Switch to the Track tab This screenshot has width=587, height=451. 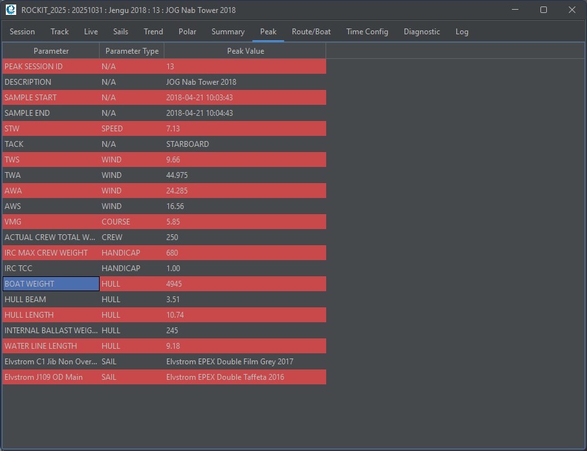[x=60, y=32]
